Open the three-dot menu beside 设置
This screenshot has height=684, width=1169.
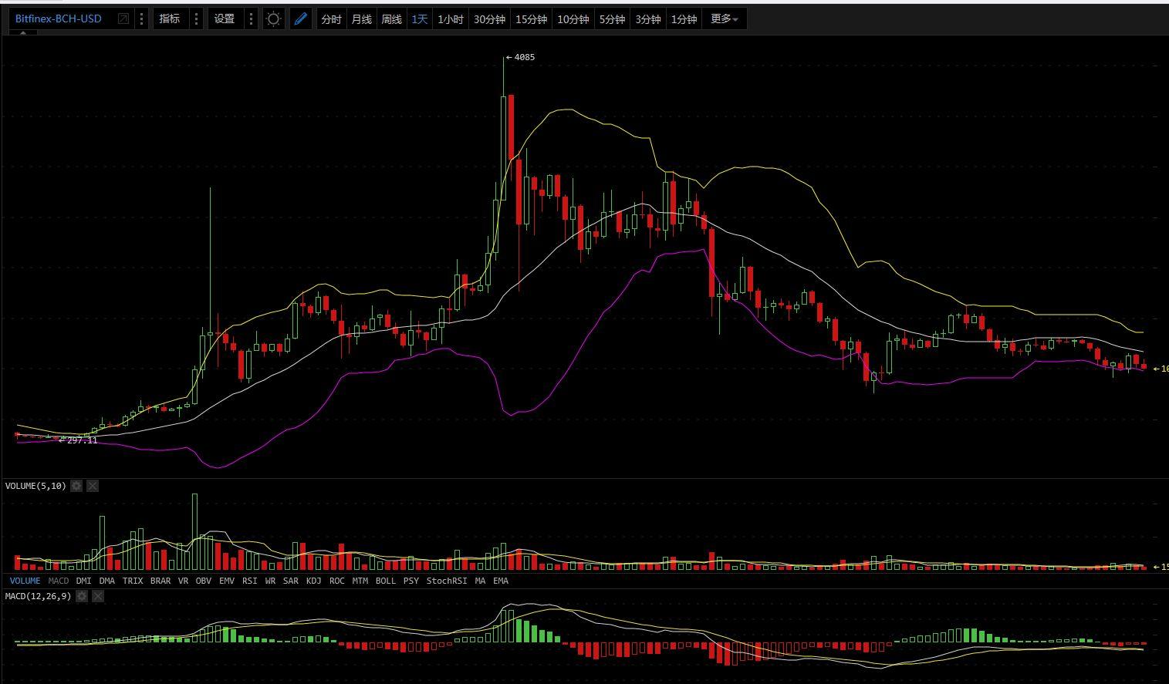[251, 19]
